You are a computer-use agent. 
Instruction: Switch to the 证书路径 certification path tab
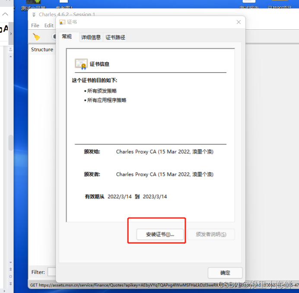(115, 37)
